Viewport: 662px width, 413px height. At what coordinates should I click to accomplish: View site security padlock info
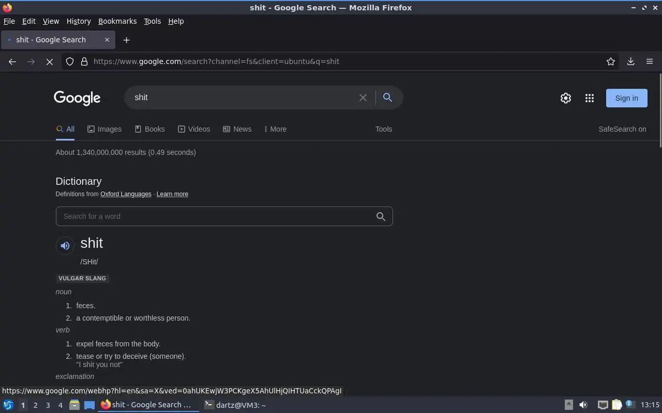84,61
